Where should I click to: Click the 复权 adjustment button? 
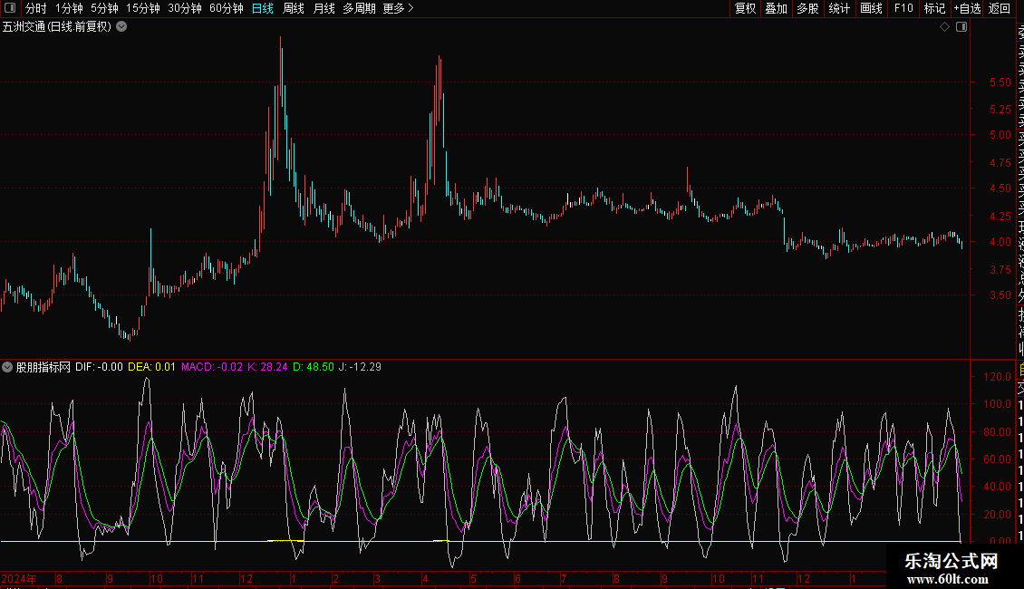coord(745,8)
